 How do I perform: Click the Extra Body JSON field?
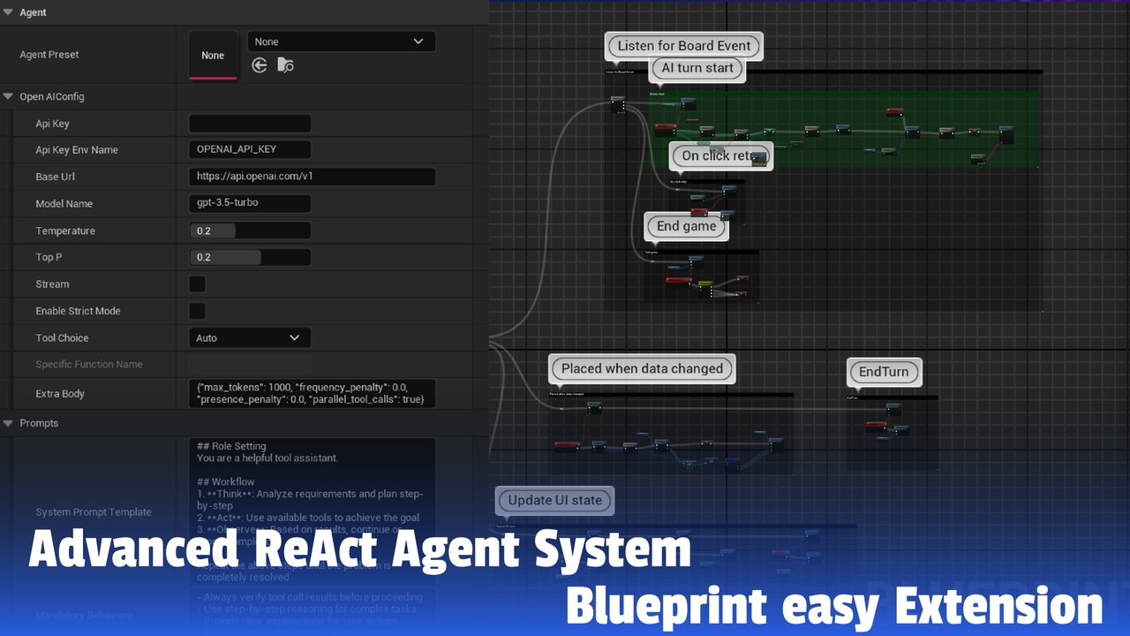tap(313, 394)
